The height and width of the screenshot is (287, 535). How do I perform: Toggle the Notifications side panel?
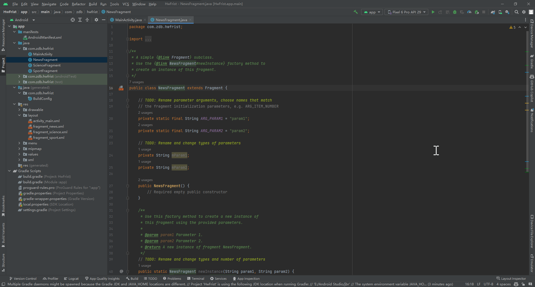[532, 120]
